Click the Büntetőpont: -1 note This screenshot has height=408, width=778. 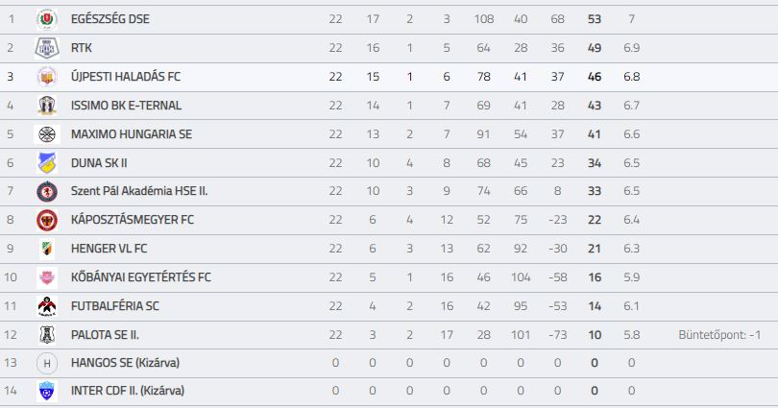pos(719,335)
